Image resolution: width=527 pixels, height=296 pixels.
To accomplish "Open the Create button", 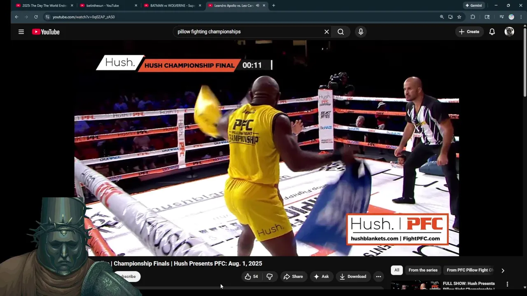I will (469, 32).
